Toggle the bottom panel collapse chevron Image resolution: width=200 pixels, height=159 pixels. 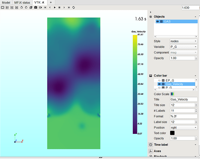pyautogui.click(x=101, y=158)
